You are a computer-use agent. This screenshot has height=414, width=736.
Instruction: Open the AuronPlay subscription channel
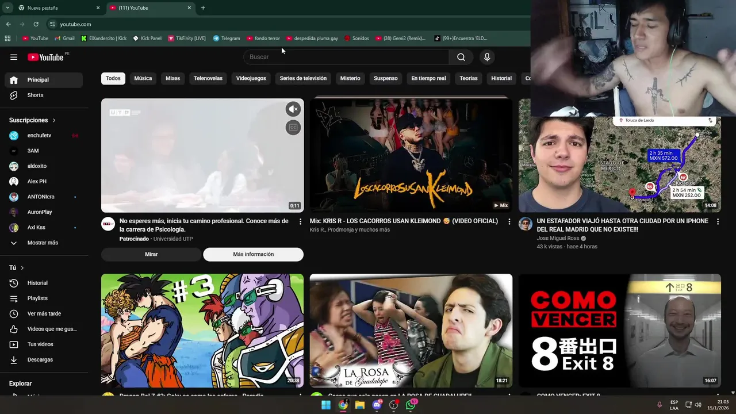pyautogui.click(x=44, y=212)
